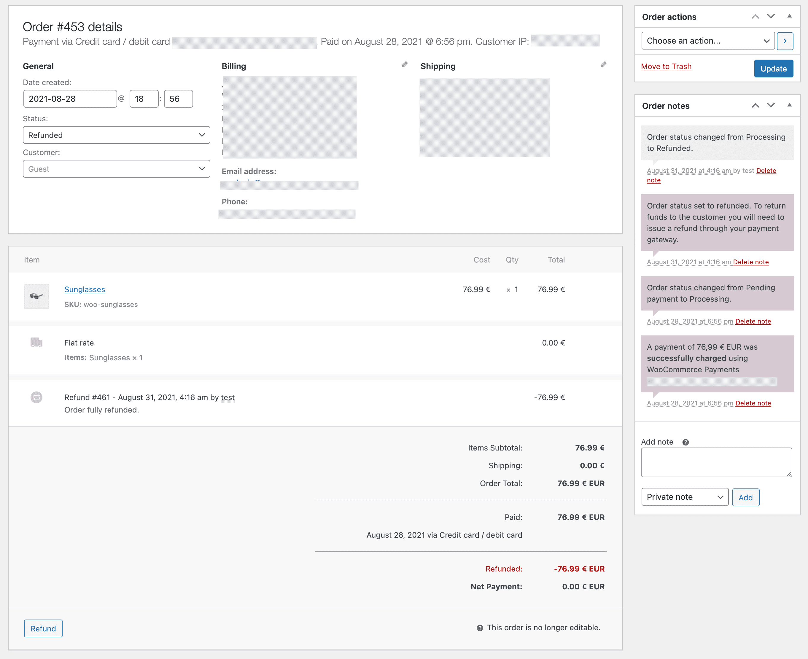Open the Sunglasses product thumbnail
This screenshot has width=808, height=659.
tap(36, 296)
